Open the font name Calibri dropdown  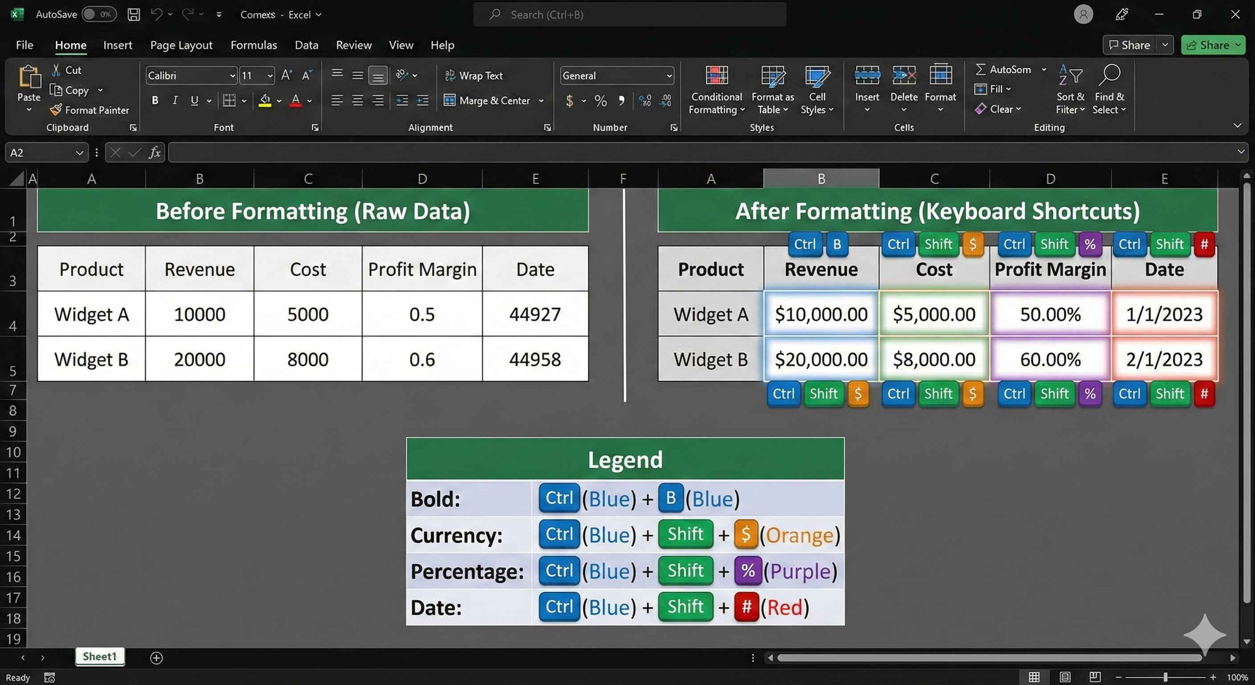pos(232,75)
